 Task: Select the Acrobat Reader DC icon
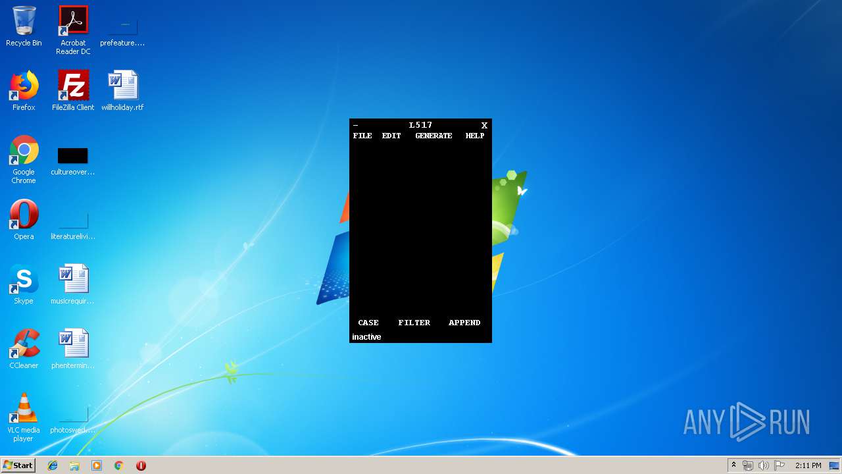point(73,30)
